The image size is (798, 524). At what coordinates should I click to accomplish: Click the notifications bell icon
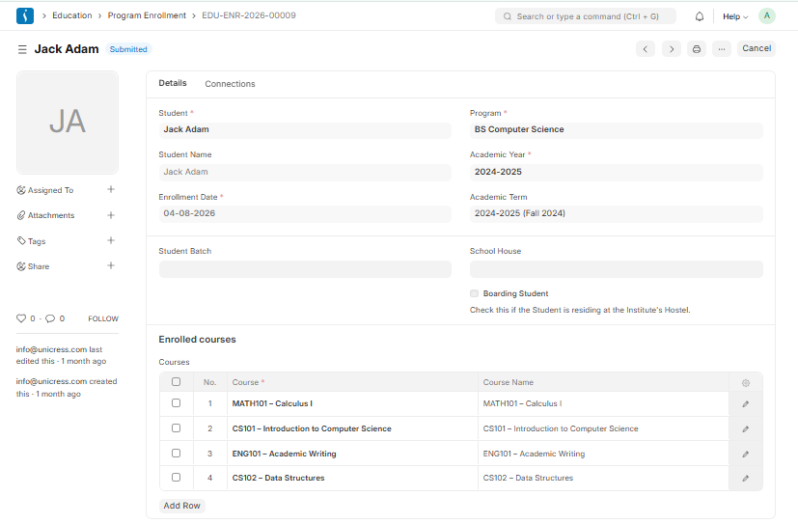(700, 16)
